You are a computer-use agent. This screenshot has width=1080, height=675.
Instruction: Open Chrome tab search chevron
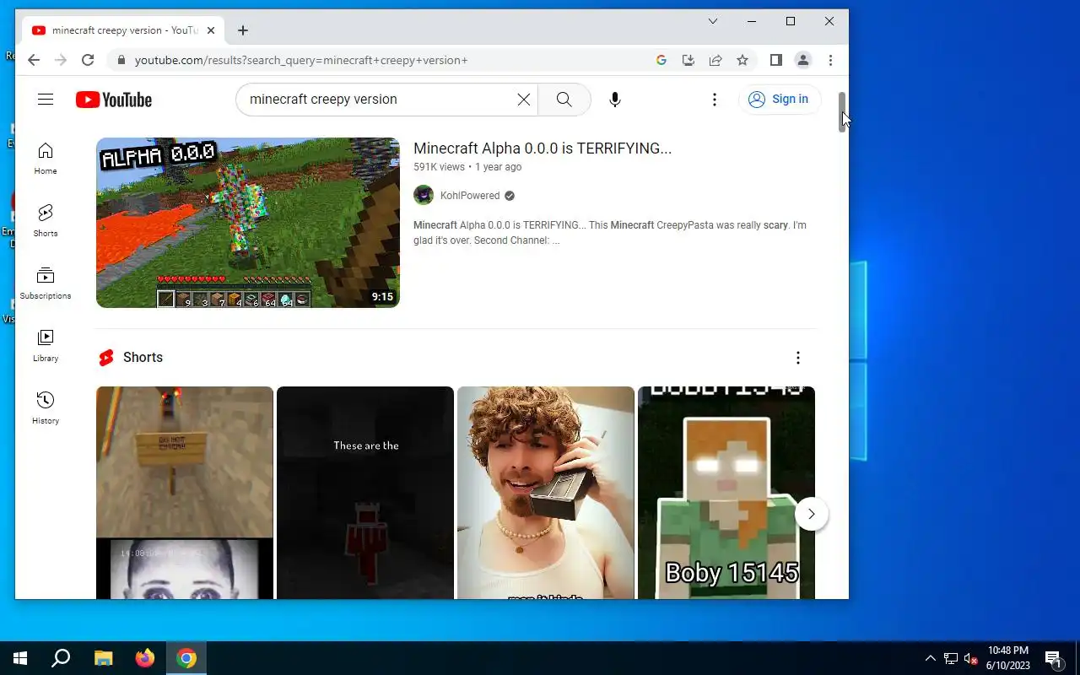pos(713,21)
